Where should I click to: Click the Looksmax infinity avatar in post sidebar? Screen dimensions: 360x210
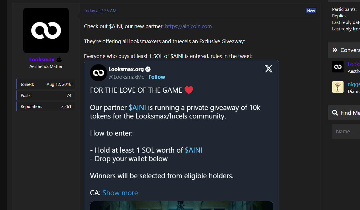pyautogui.click(x=46, y=30)
